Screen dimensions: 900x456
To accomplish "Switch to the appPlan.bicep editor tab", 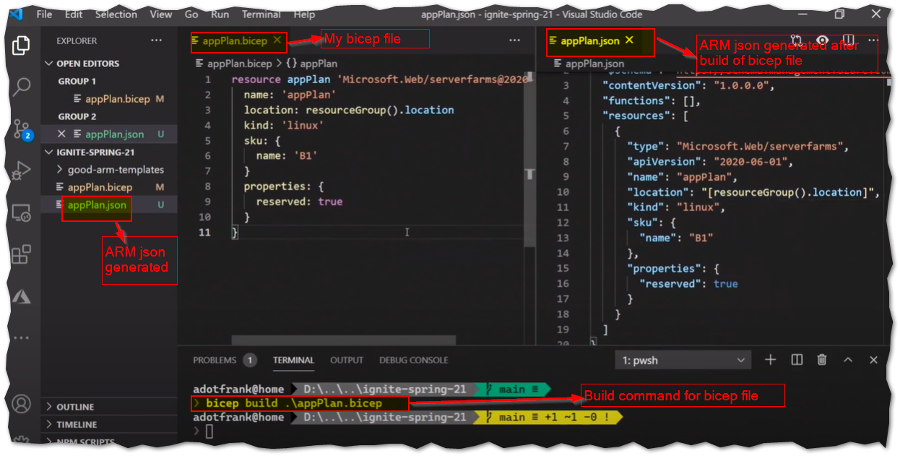I will pyautogui.click(x=234, y=41).
